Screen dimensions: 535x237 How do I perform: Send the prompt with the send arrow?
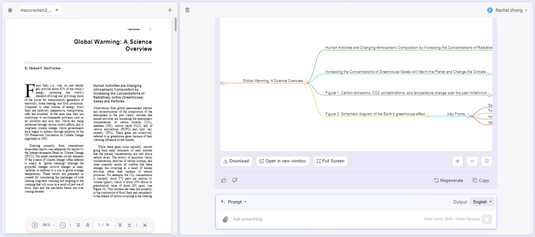pos(486,219)
